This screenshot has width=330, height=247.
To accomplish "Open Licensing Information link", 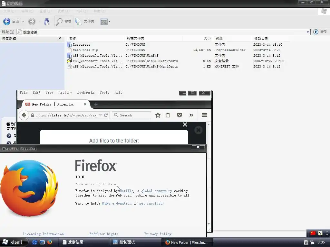I will [44, 234].
